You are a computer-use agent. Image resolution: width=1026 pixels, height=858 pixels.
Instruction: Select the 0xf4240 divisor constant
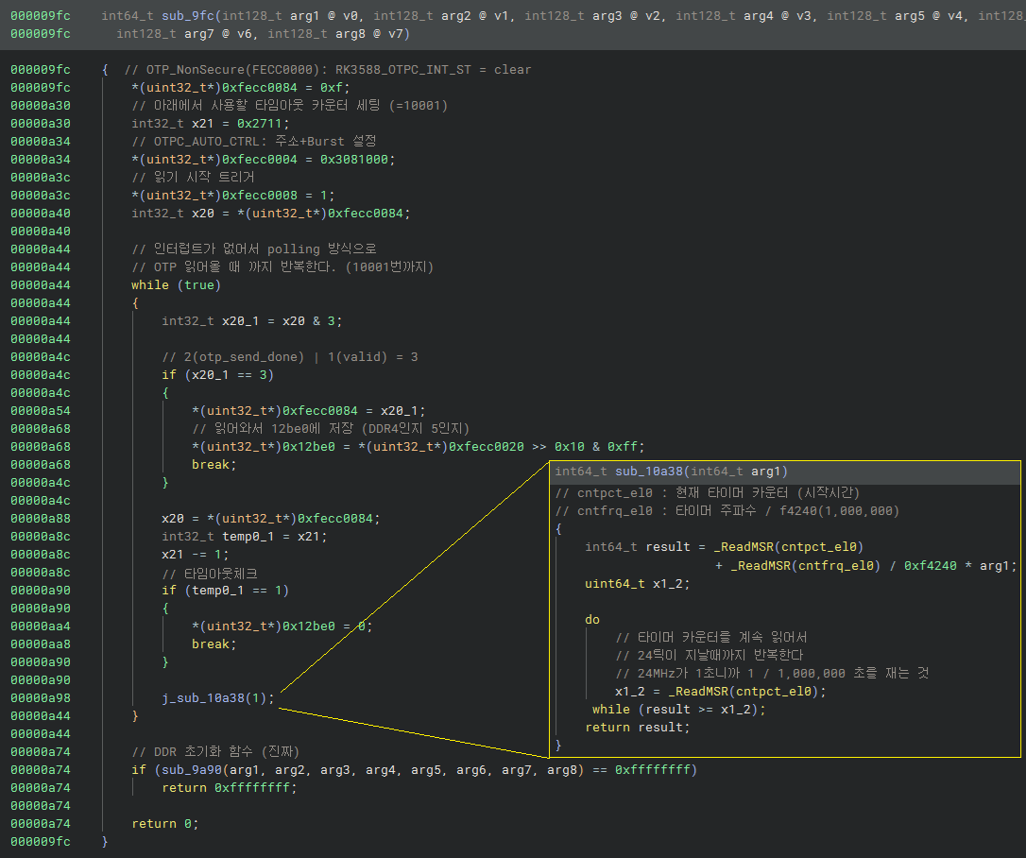931,566
